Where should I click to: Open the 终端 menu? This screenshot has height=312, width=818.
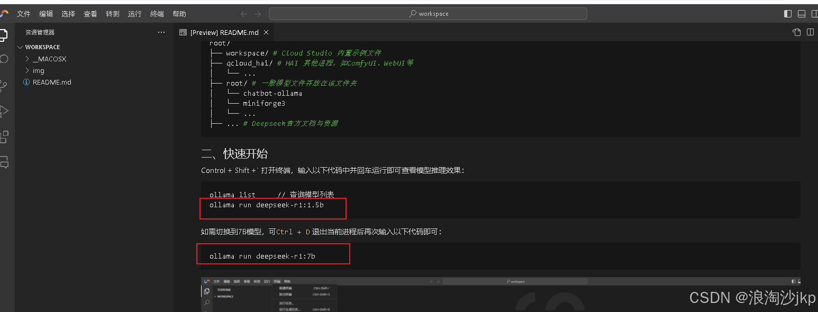tap(157, 14)
